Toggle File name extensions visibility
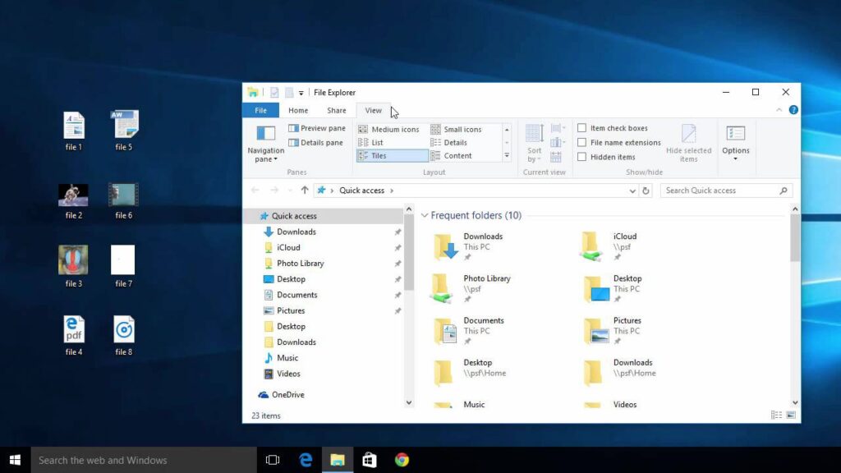This screenshot has height=473, width=841. tap(583, 142)
